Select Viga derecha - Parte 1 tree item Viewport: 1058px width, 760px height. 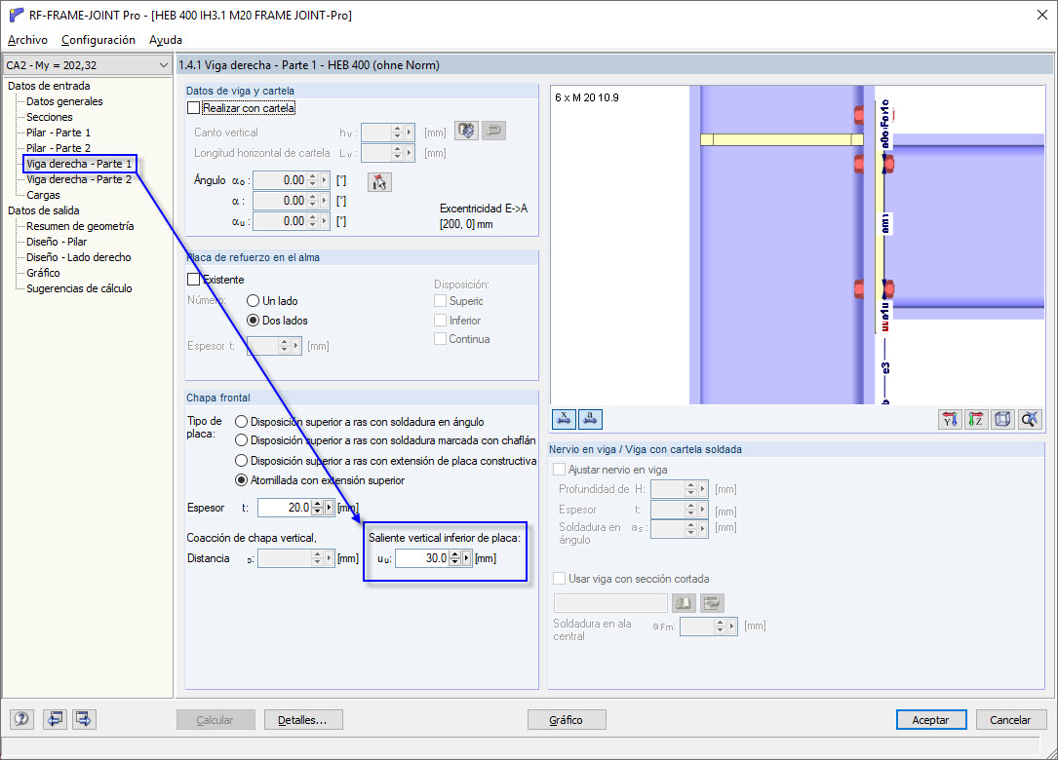[x=80, y=163]
